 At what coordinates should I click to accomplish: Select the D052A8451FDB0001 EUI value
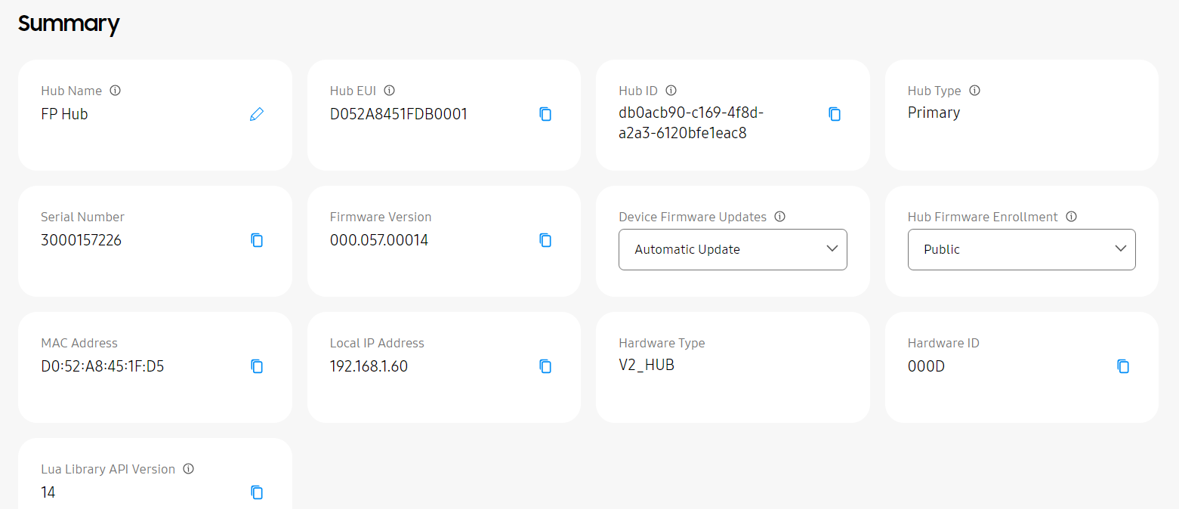pos(399,114)
